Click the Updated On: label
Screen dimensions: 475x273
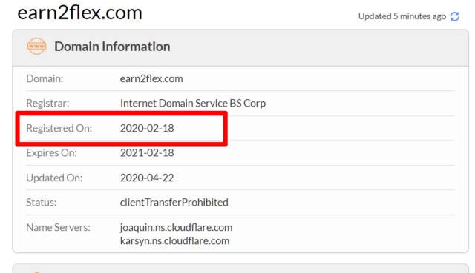coord(54,178)
